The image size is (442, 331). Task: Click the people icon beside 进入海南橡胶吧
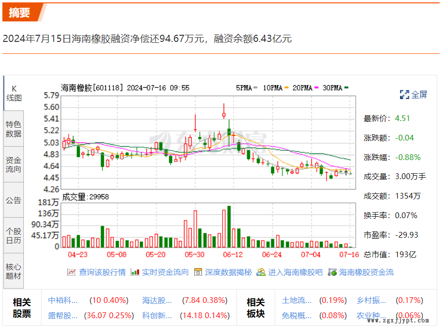[261, 272]
